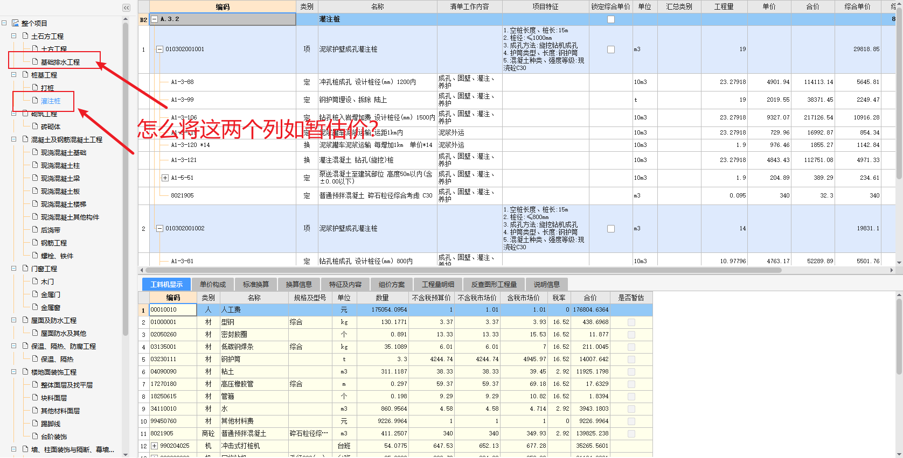Toggle 锁定综合单价 checkbox for row A.3.2 灌注桩
Image resolution: width=903 pixels, height=458 pixels.
click(x=611, y=19)
